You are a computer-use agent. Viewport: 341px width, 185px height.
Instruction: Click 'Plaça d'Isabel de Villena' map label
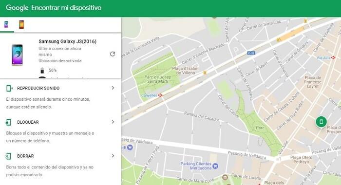pos(185,71)
